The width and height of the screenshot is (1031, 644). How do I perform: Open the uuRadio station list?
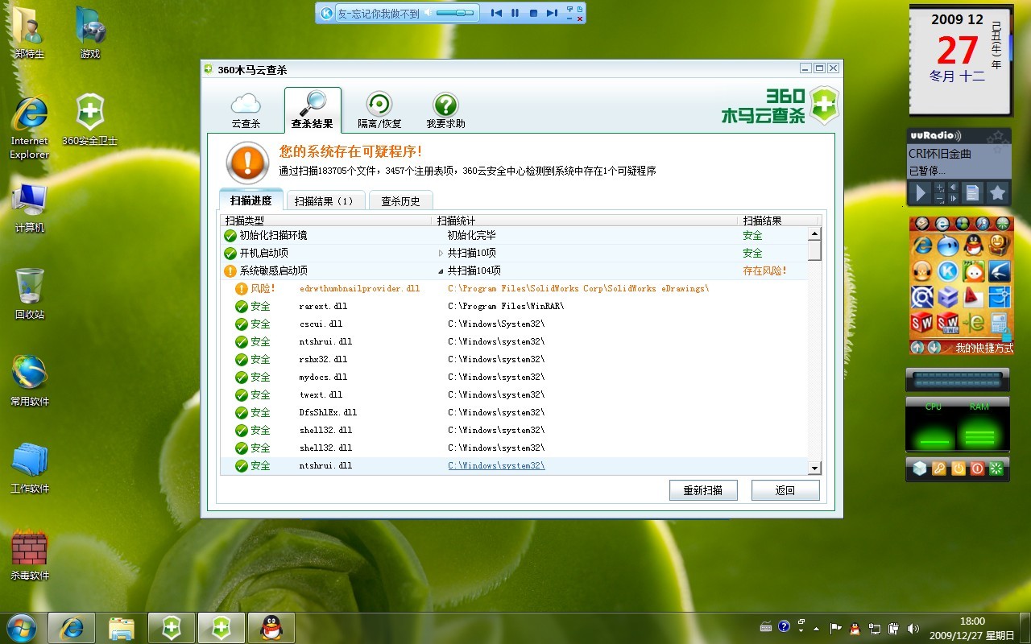point(972,193)
